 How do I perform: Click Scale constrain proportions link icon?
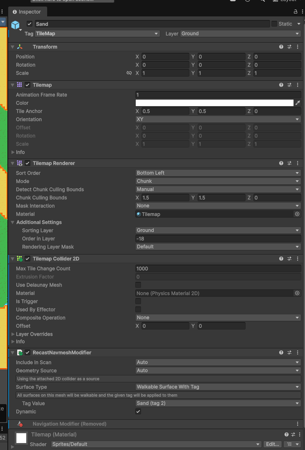(129, 73)
